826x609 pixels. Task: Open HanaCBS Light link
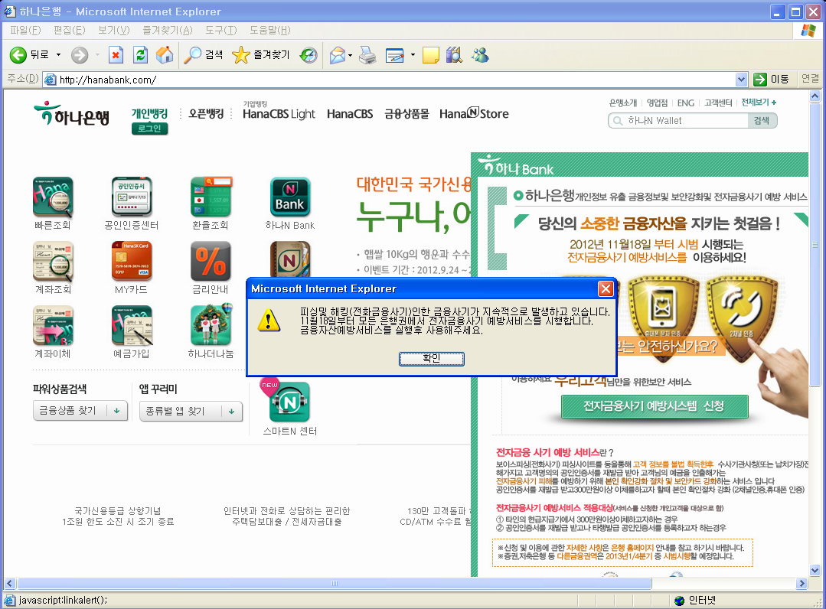(279, 114)
